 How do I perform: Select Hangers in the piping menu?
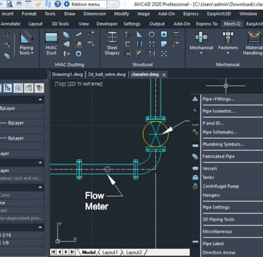(x=211, y=195)
